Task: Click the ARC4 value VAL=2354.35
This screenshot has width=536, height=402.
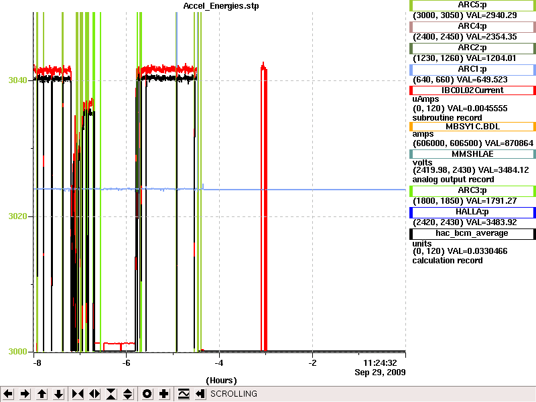Action: pos(492,37)
